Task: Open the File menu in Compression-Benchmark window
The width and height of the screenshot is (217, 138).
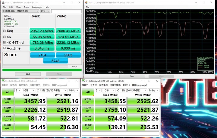Action: pyautogui.click(x=88, y=7)
